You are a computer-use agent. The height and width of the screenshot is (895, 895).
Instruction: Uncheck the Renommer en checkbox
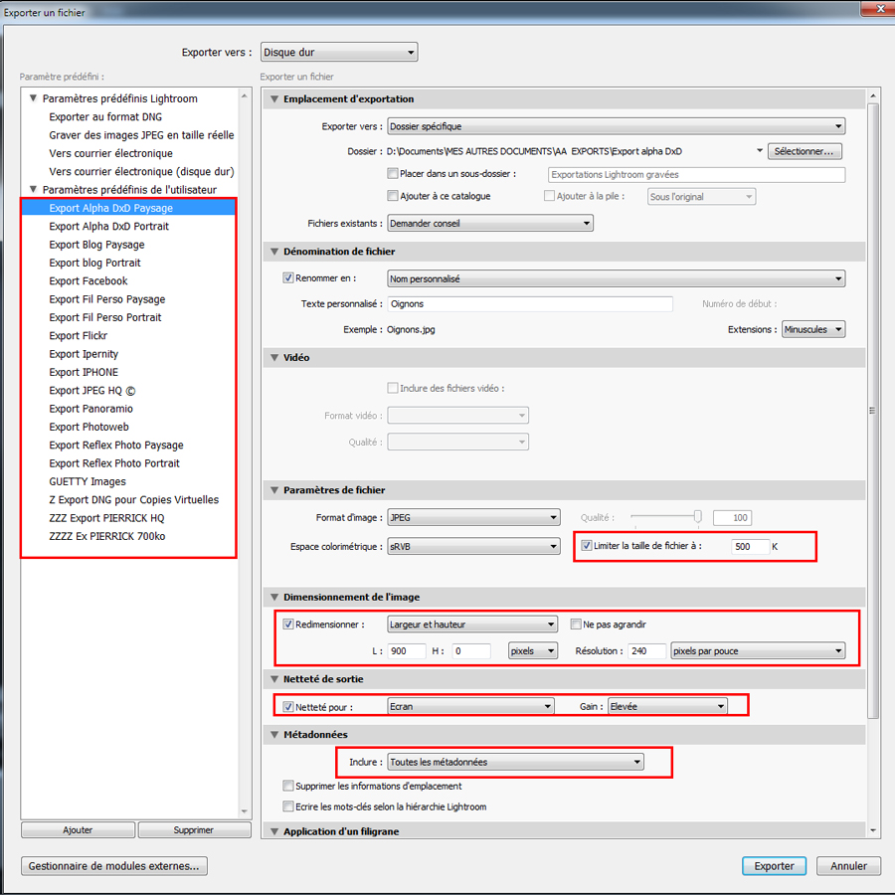288,278
